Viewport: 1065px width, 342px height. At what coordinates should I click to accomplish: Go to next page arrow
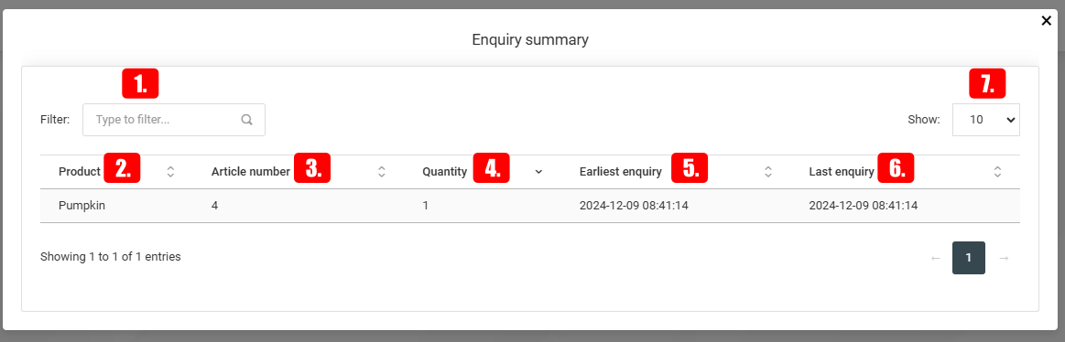1004,258
